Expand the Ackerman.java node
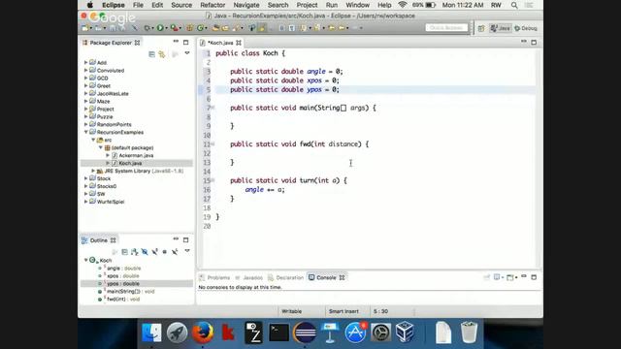The image size is (621, 349). [x=108, y=155]
